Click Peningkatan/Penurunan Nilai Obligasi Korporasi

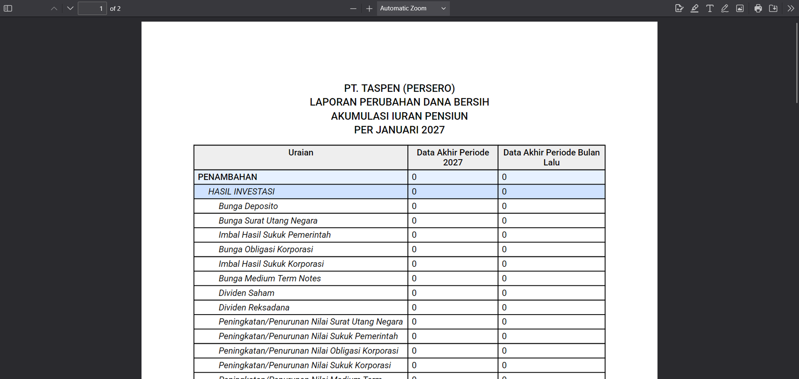click(308, 351)
